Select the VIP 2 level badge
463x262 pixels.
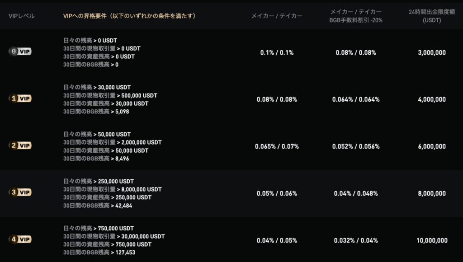(20, 145)
